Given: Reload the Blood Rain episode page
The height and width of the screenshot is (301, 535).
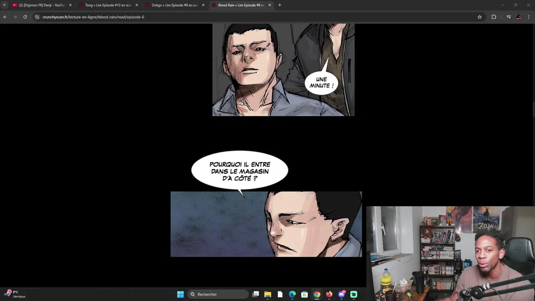Looking at the screenshot, I should tap(25, 17).
